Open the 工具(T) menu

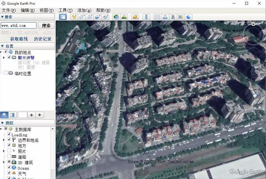65,11
